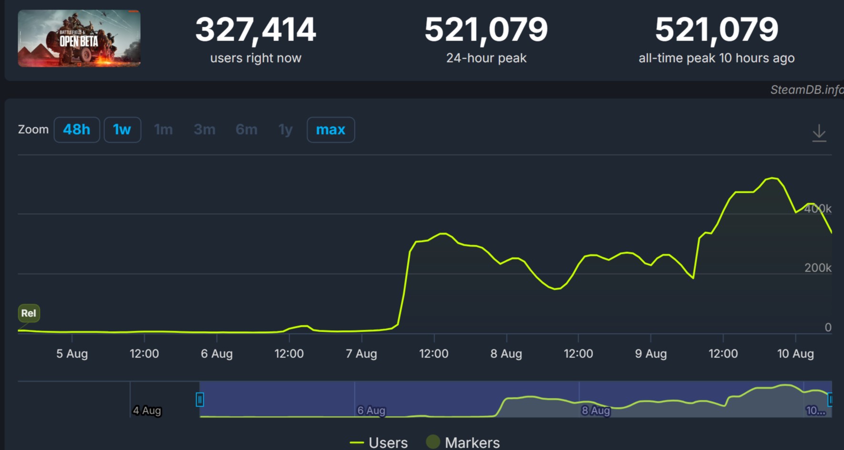Click the 24-hour peak value
The image size is (844, 450).
[x=486, y=30]
